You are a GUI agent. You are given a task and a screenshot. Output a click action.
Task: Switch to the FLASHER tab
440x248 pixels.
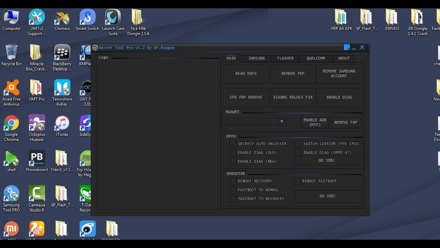[x=286, y=58]
